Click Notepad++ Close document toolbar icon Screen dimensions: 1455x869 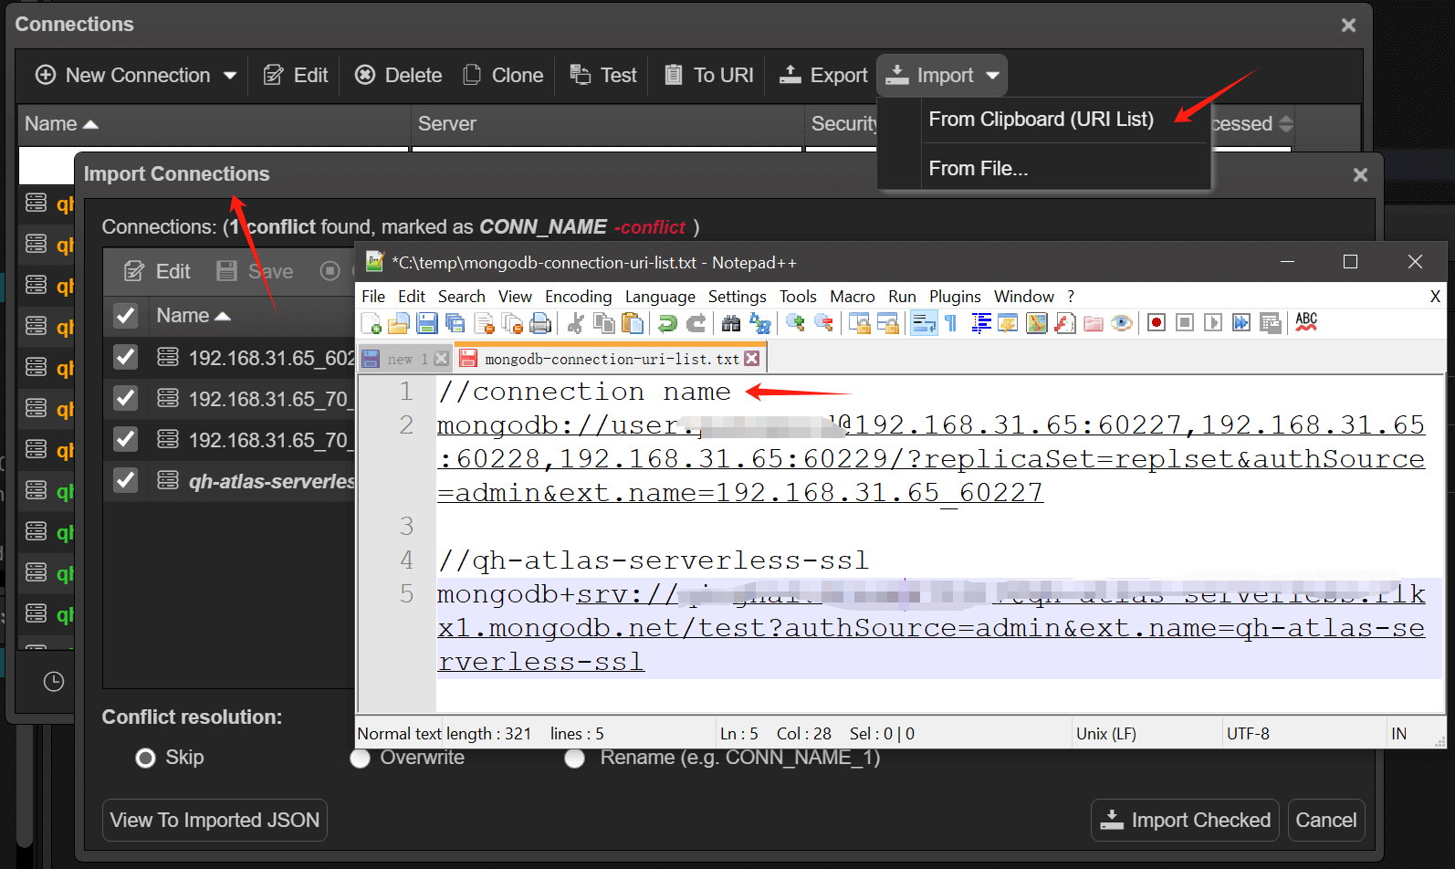484,323
